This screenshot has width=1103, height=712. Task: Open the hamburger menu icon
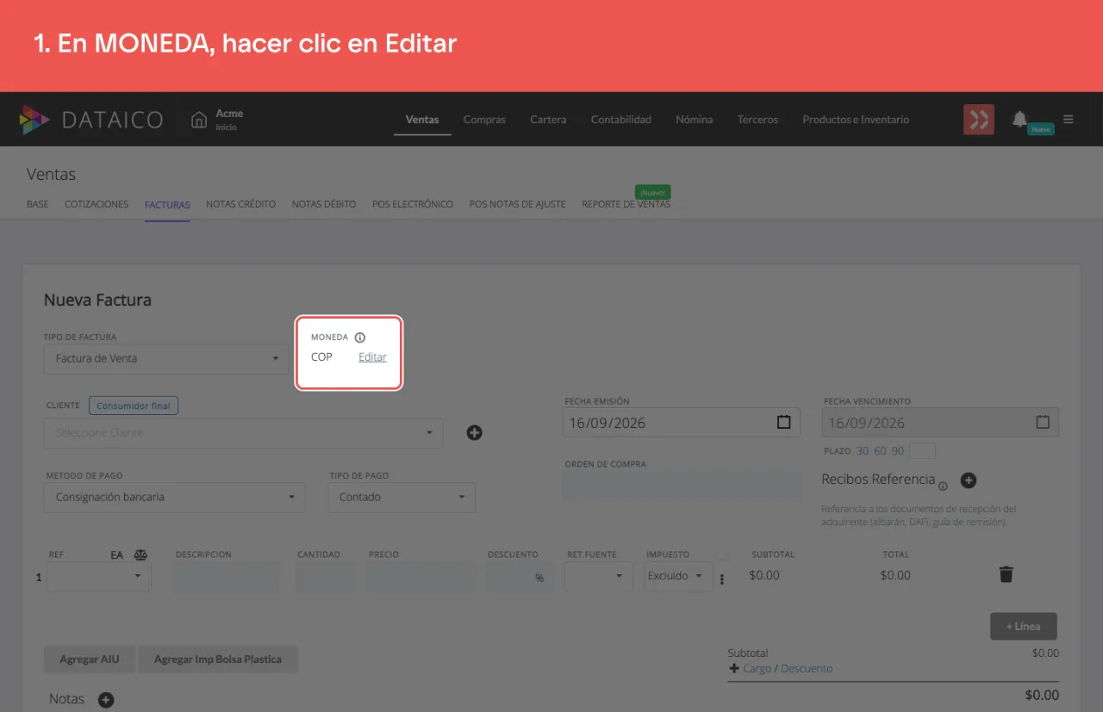pos(1069,120)
